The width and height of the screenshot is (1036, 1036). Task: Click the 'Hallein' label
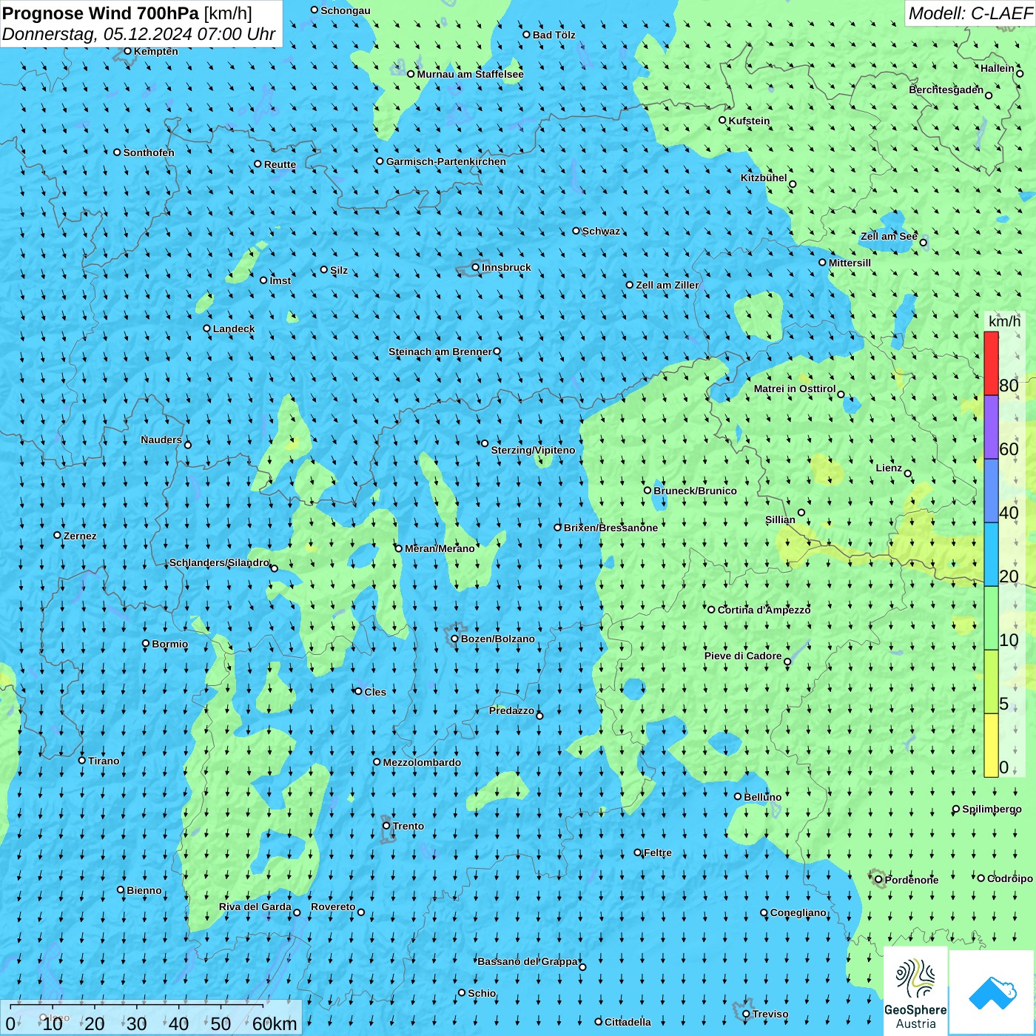click(998, 68)
